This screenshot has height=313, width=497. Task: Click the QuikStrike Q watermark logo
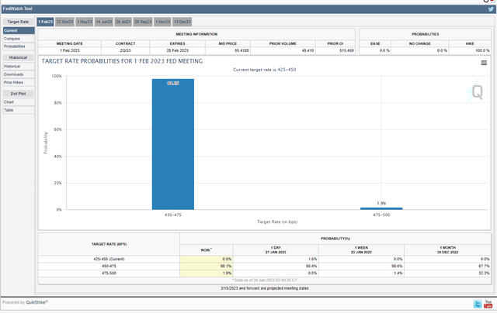[477, 92]
